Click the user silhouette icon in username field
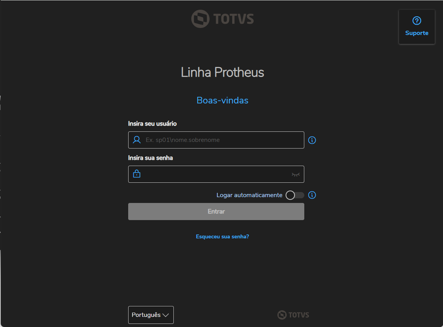Screen dimensions: 443x327 [137, 140]
